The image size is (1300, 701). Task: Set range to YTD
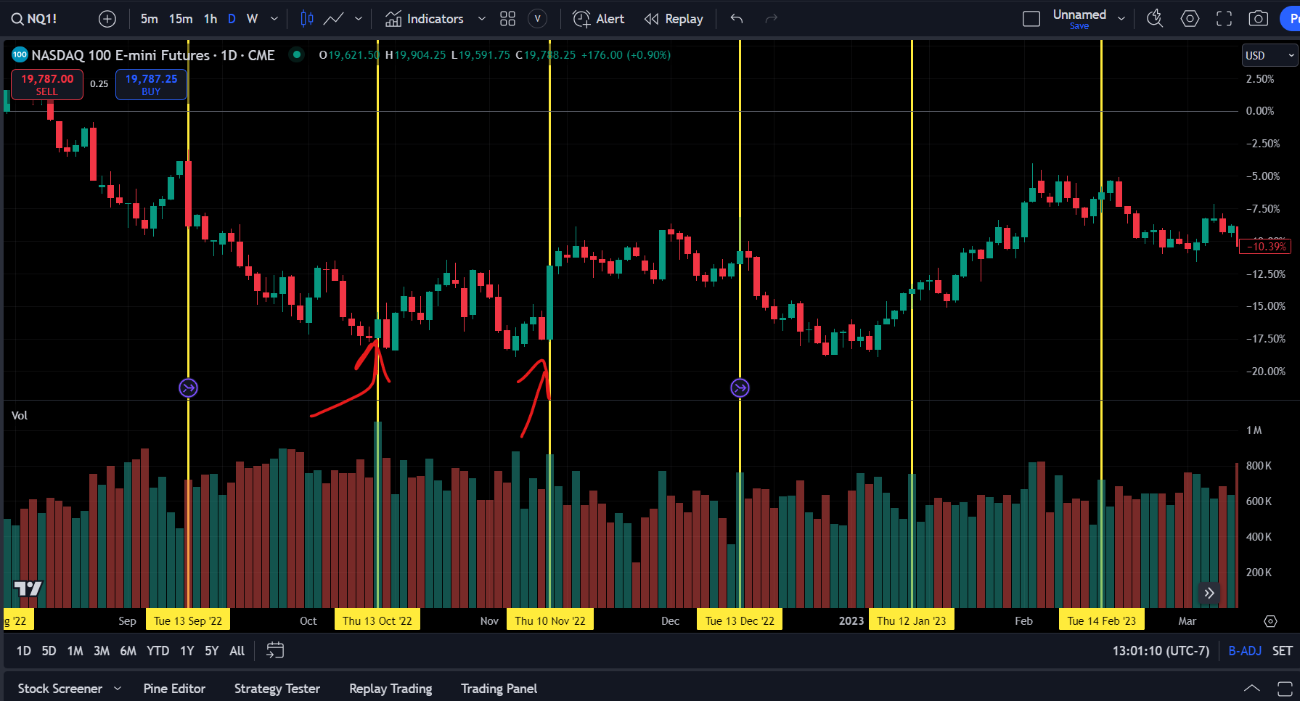click(158, 651)
